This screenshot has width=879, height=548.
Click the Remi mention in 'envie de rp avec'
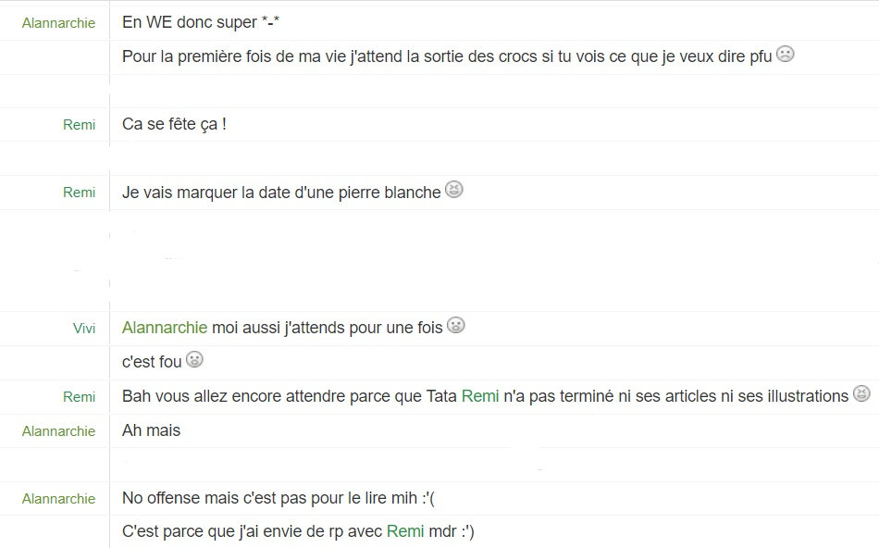click(405, 531)
